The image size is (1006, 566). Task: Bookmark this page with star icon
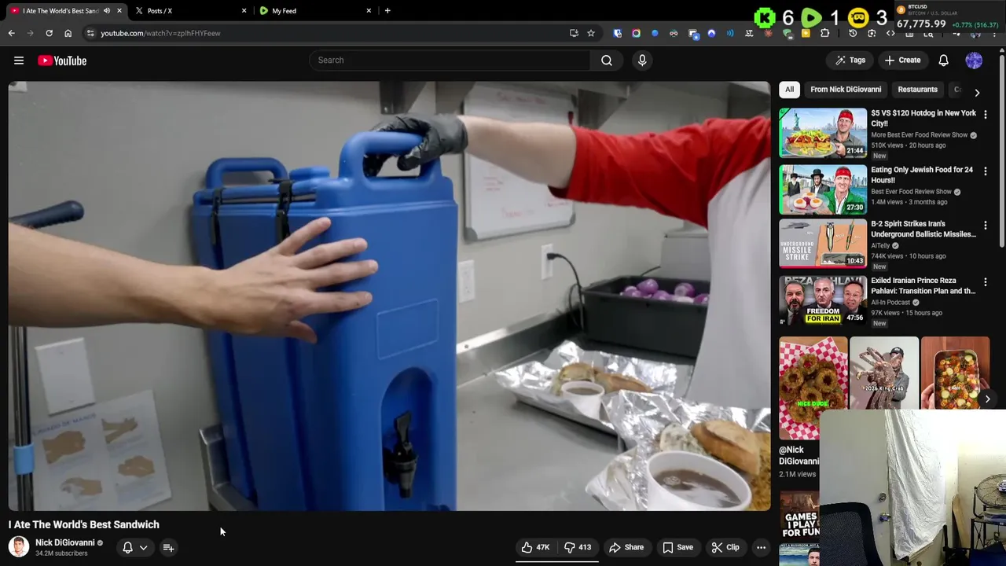591,33
